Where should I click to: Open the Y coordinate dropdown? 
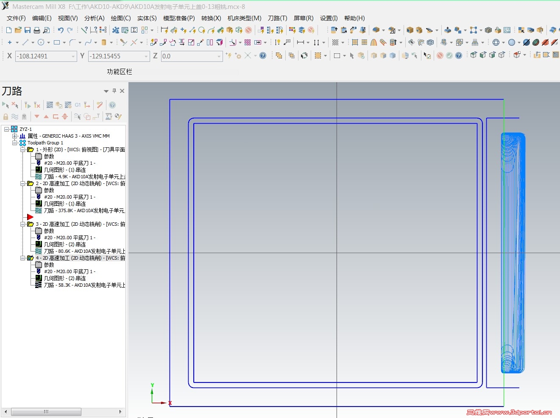(146, 56)
